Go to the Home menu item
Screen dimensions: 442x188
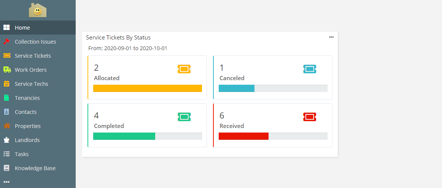pos(22,28)
